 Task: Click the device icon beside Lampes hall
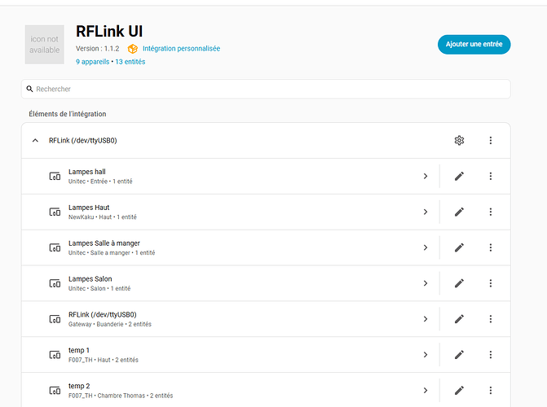tap(55, 177)
